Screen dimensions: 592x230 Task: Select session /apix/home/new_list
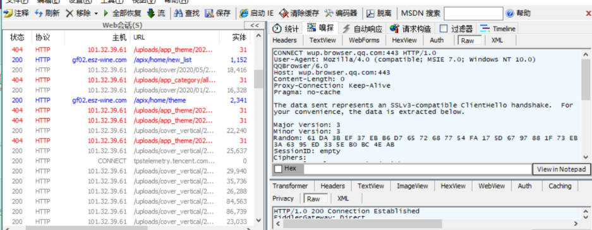(x=127, y=59)
